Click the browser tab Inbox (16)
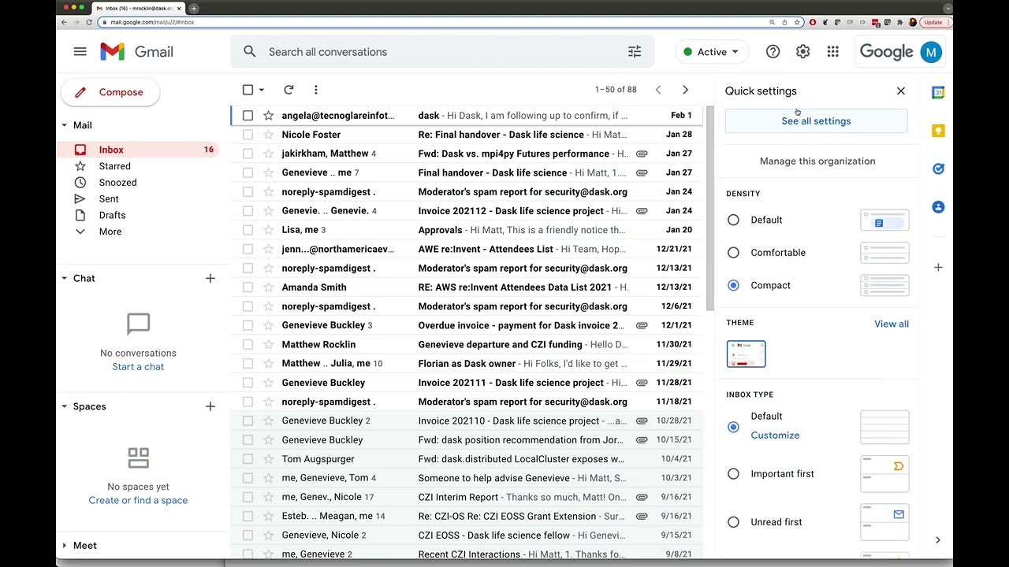1009x567 pixels. pos(138,8)
